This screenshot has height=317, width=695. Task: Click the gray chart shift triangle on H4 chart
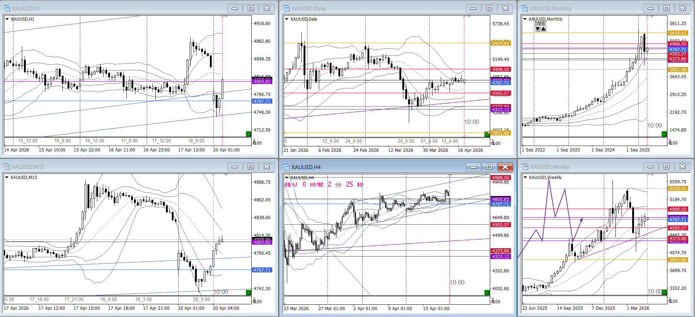[x=450, y=175]
